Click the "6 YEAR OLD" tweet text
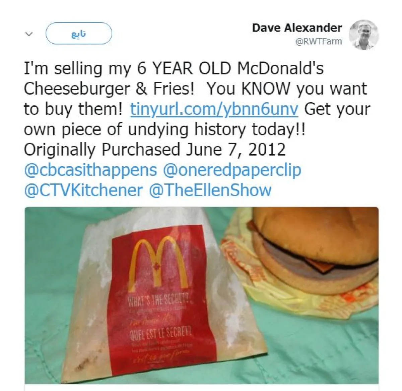The width and height of the screenshot is (402, 391). pos(184,68)
